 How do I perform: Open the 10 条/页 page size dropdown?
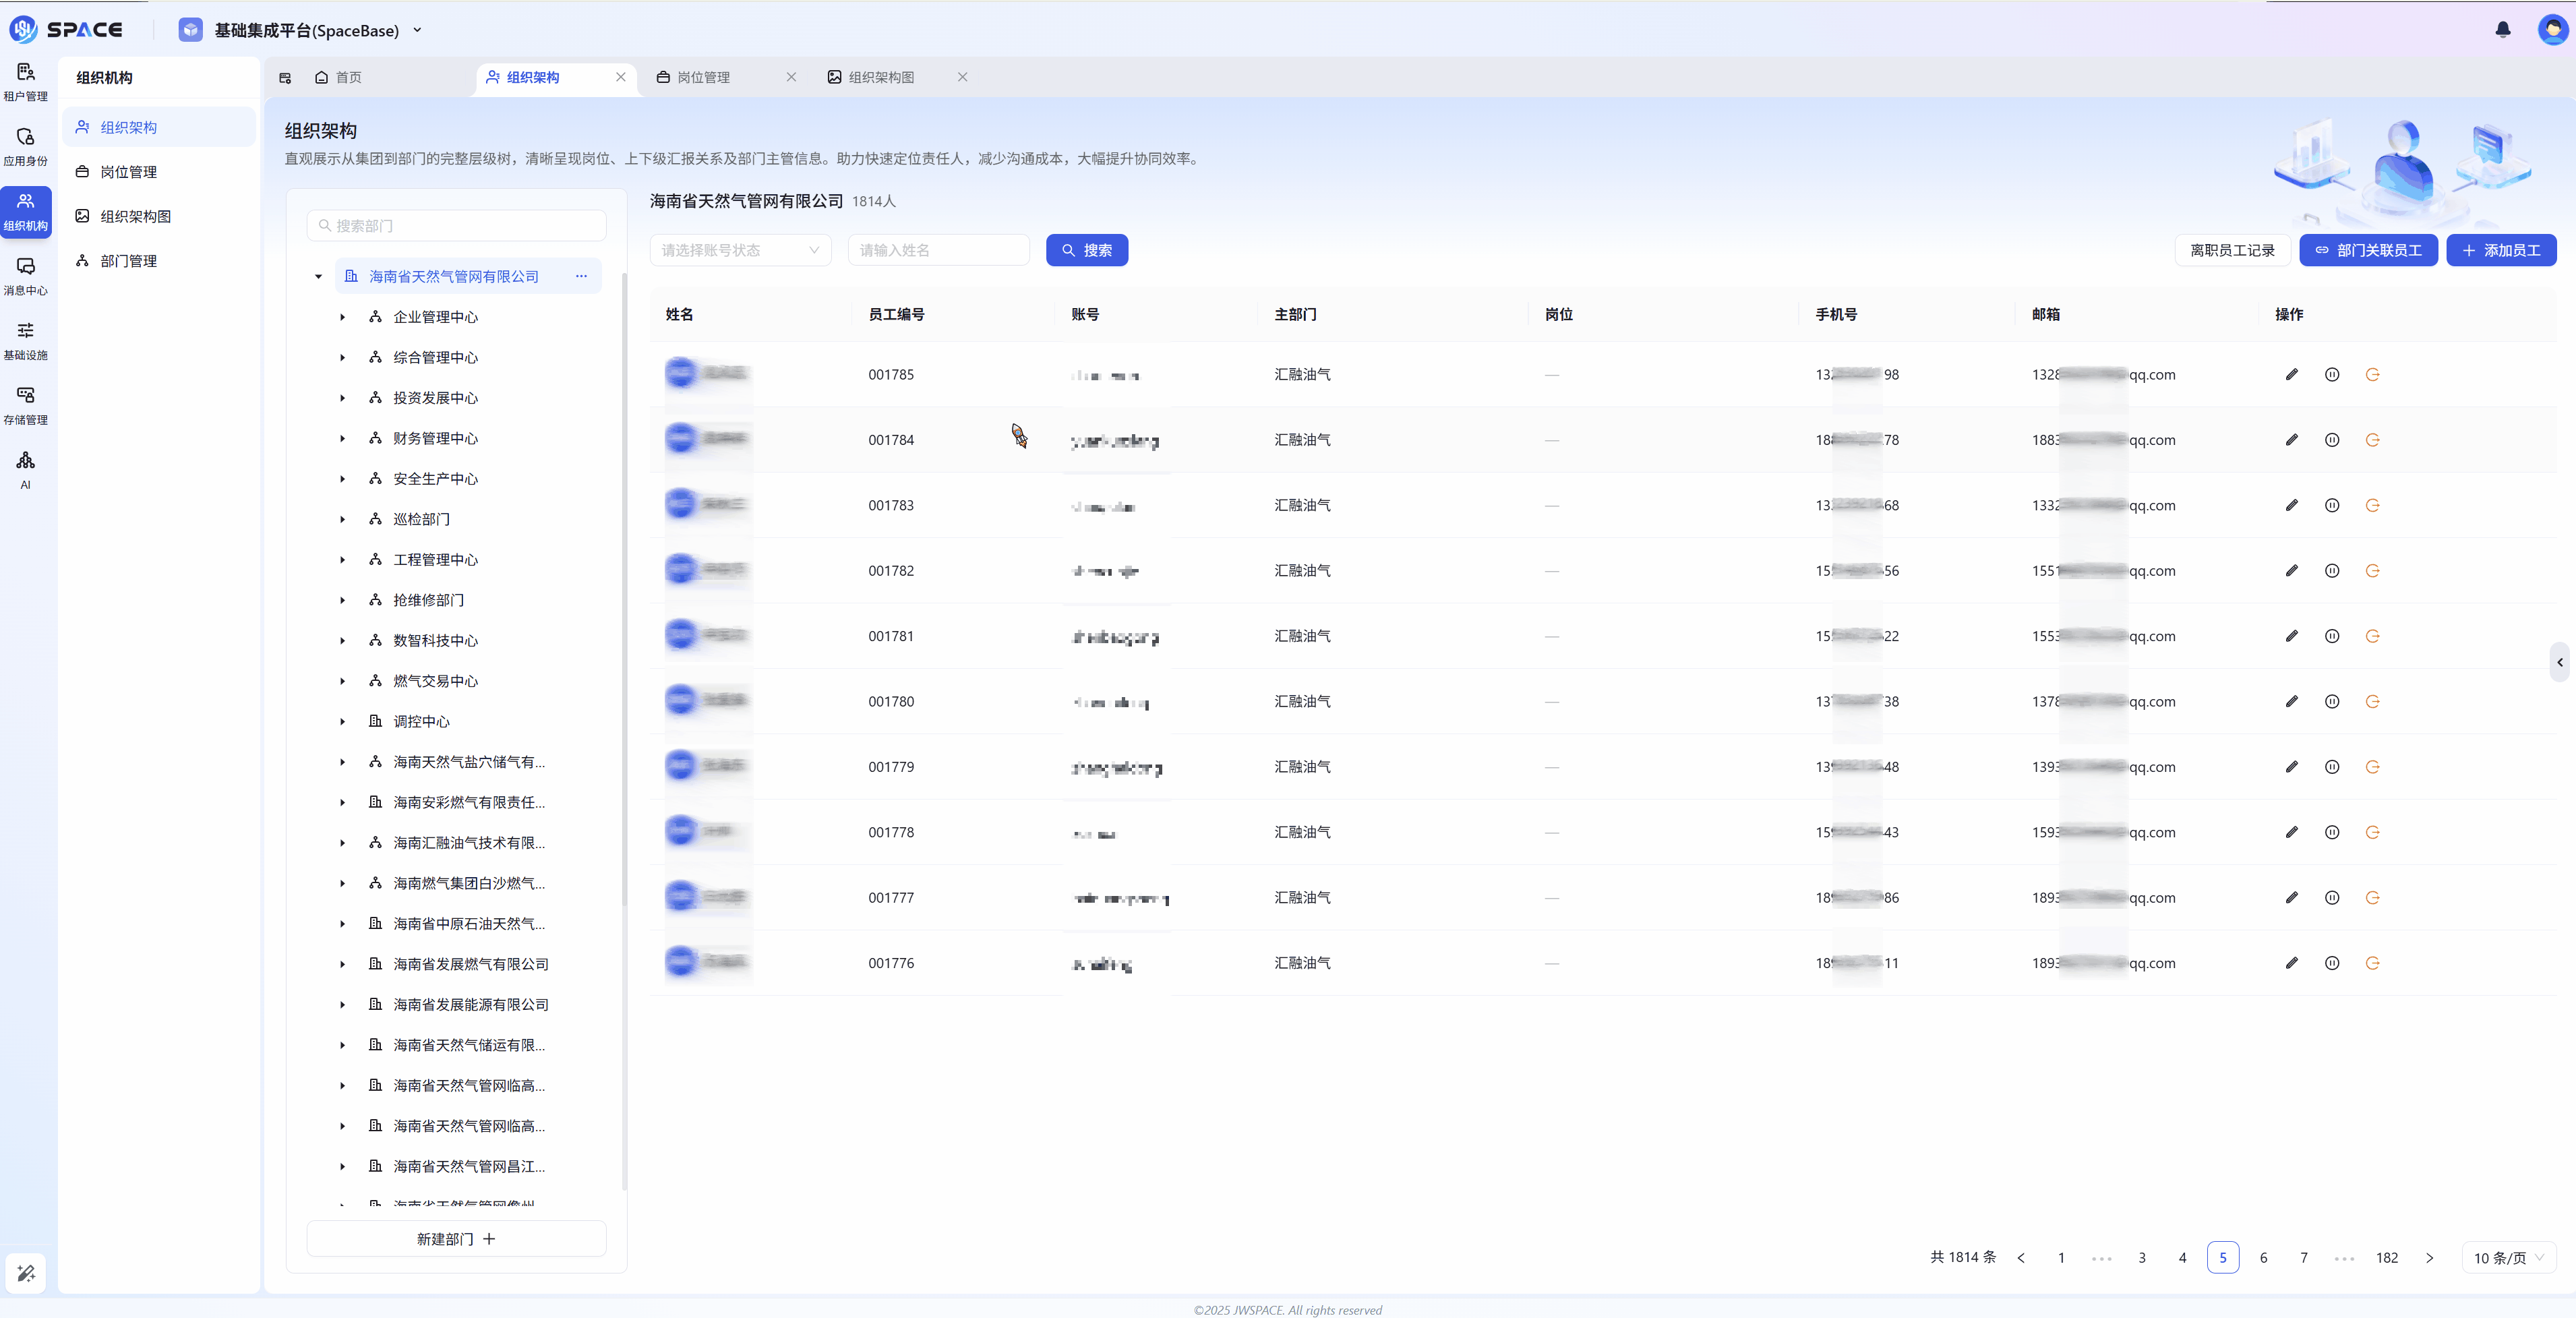pos(2508,1258)
